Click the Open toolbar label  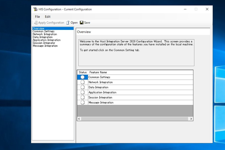[74, 23]
